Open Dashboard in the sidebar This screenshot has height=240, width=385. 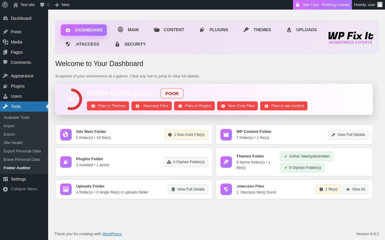(24, 18)
